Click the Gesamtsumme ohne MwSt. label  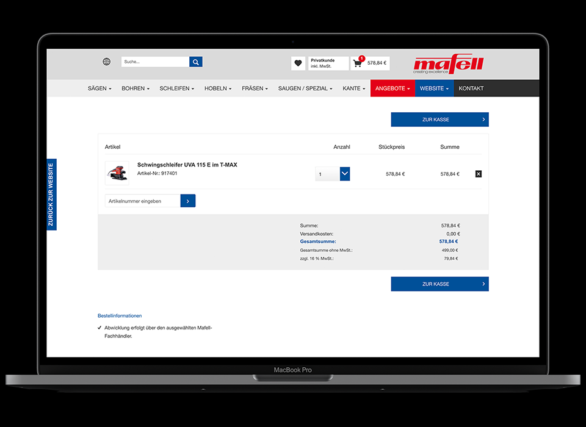tap(326, 250)
